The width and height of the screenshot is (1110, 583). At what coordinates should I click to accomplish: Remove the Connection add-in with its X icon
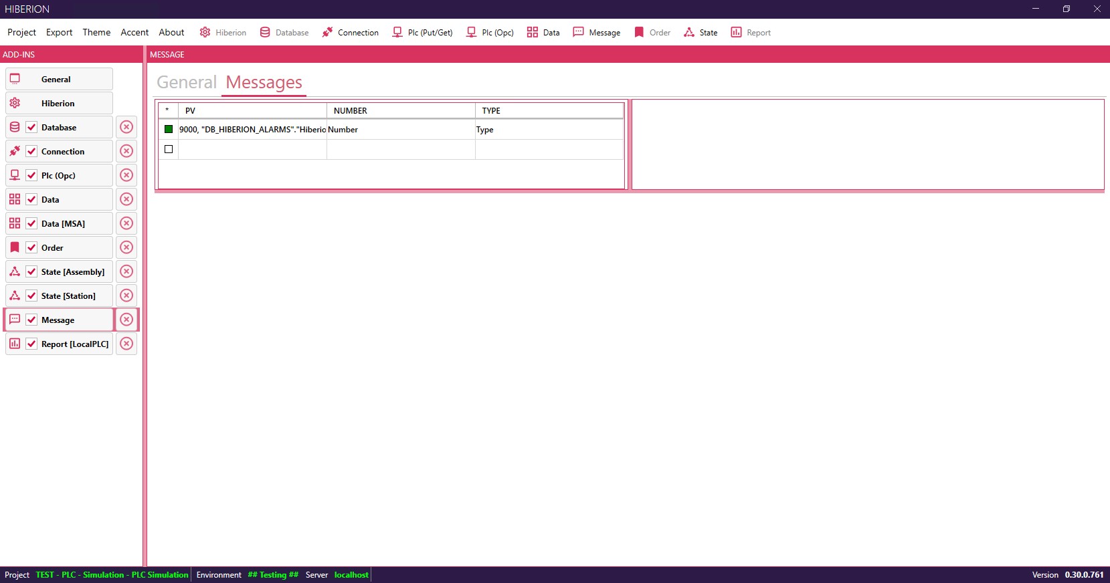(x=126, y=151)
